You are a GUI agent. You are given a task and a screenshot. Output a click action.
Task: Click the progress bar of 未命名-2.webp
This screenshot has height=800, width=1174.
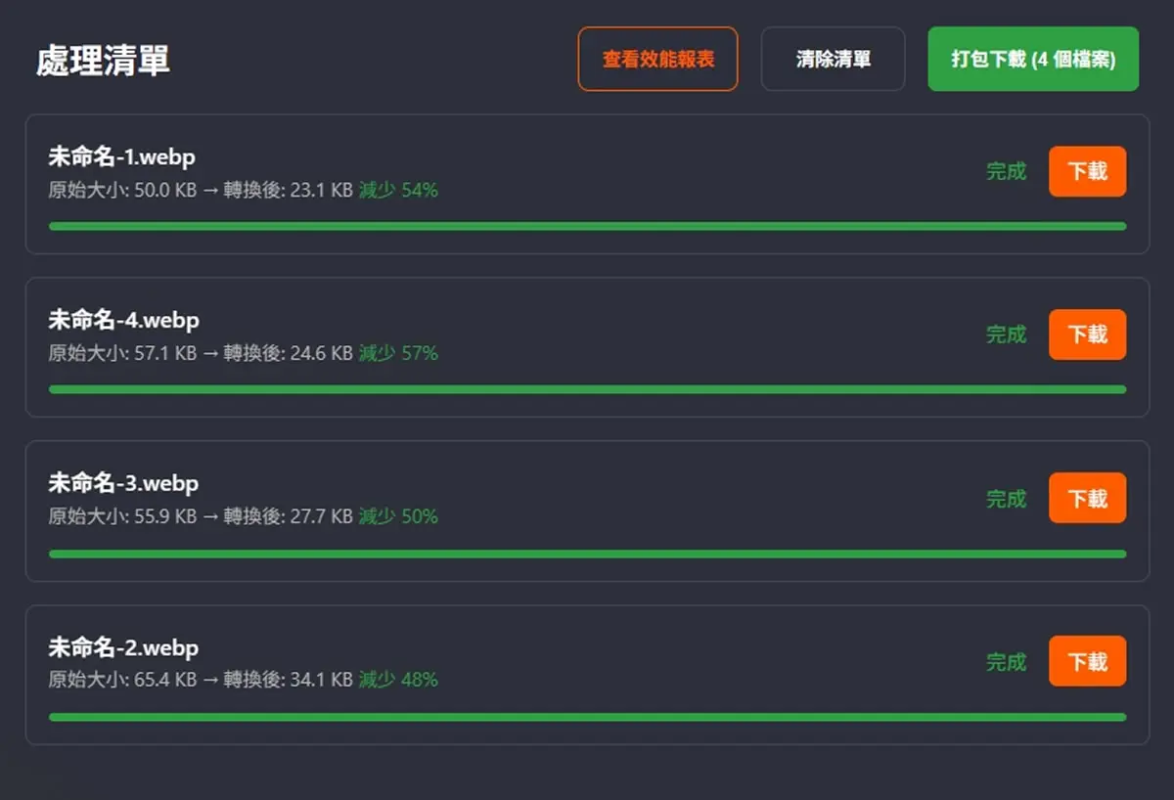pos(587,717)
